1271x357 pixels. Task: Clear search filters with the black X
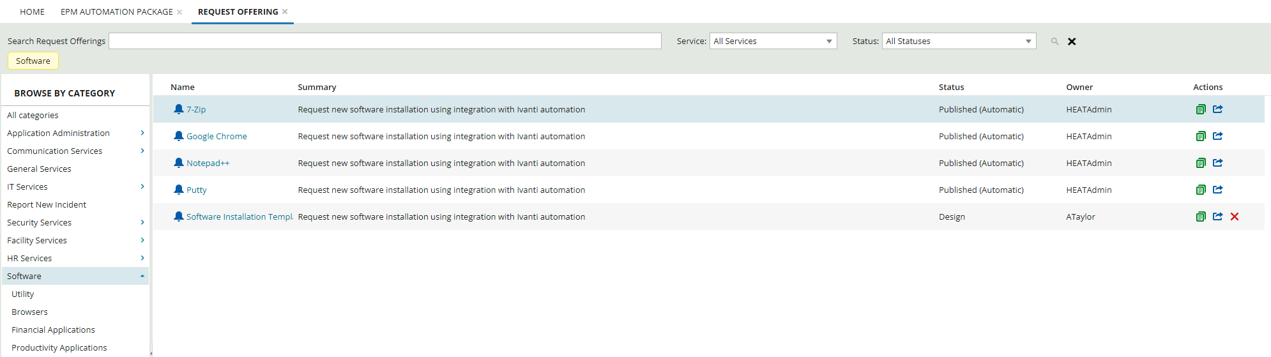point(1072,42)
